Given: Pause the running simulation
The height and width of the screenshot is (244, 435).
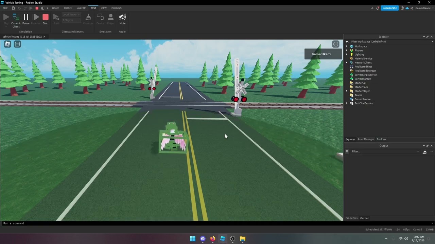Looking at the screenshot, I should tap(26, 19).
